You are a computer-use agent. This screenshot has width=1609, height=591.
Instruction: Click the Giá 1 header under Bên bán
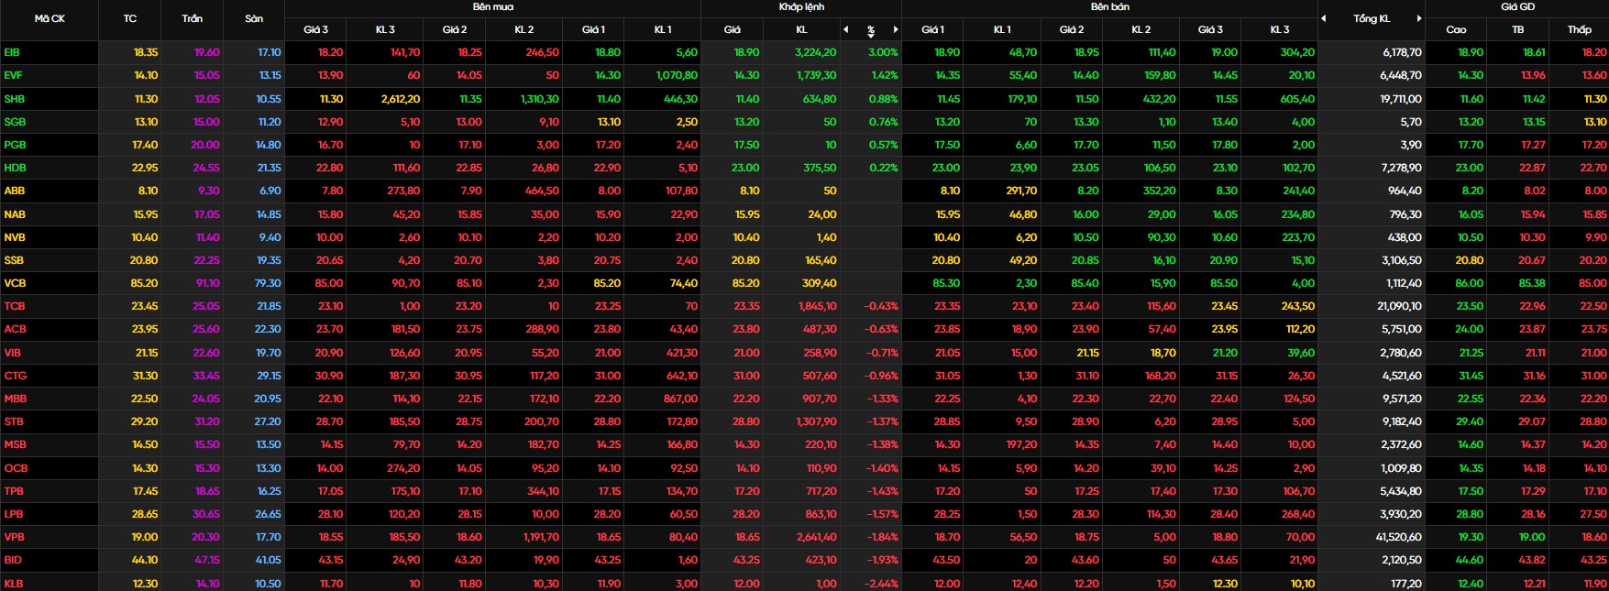tap(932, 29)
